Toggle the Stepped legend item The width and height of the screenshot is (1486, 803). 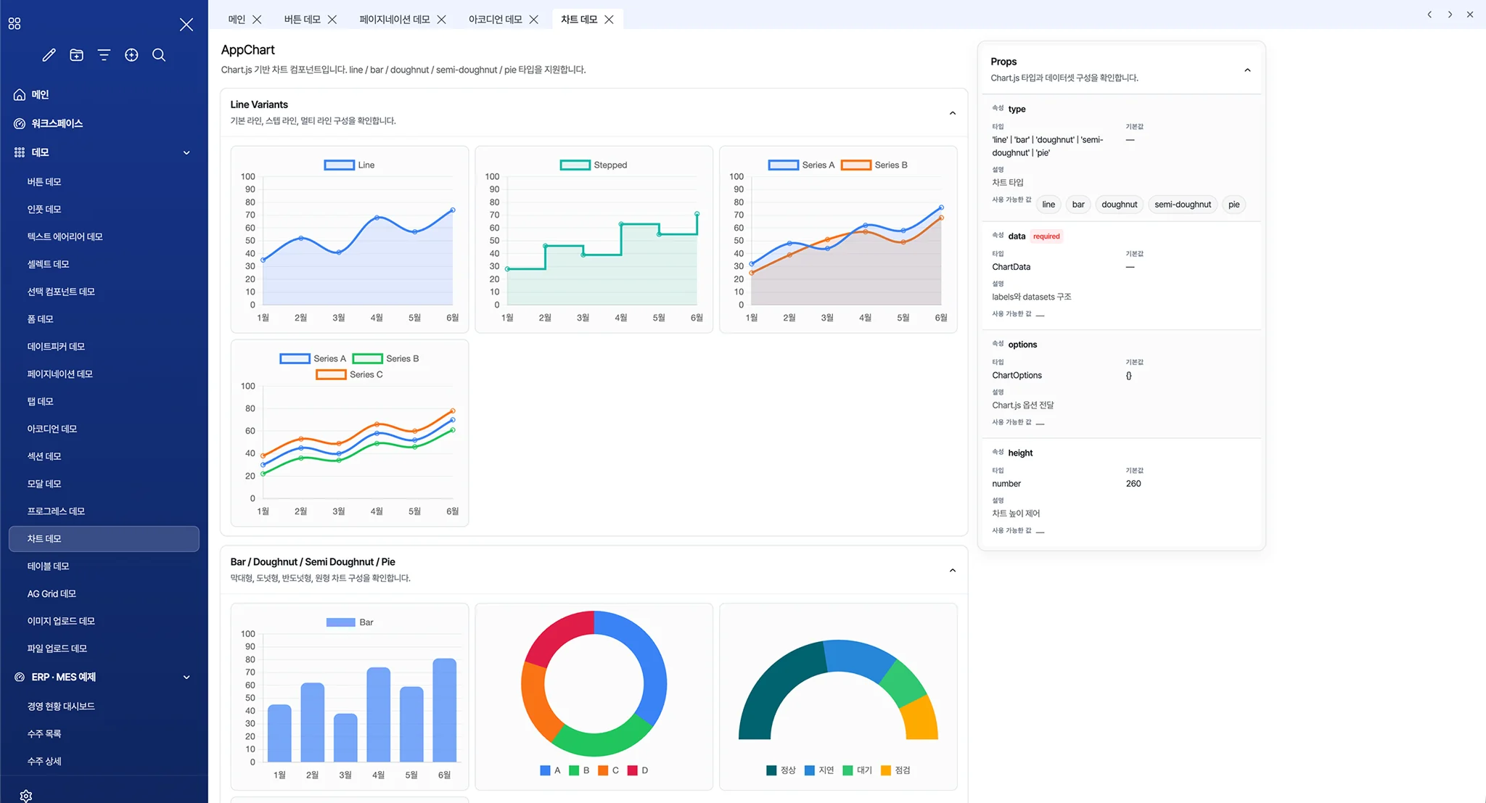click(x=594, y=165)
